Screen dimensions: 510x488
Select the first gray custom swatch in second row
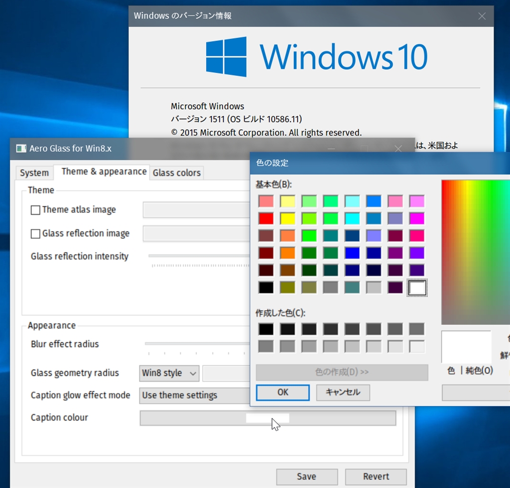tap(266, 347)
